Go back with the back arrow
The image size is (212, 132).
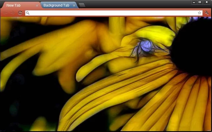pos(6,13)
